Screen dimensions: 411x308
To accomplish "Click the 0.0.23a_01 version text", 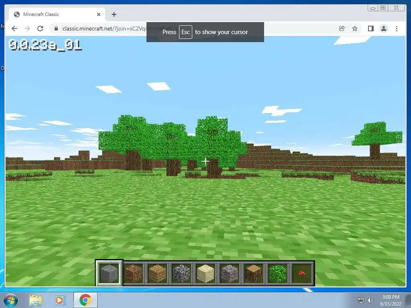I will pos(45,45).
